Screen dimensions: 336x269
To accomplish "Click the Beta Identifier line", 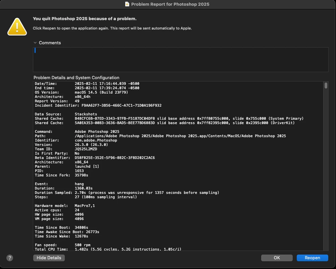I will pyautogui.click(x=95, y=158).
